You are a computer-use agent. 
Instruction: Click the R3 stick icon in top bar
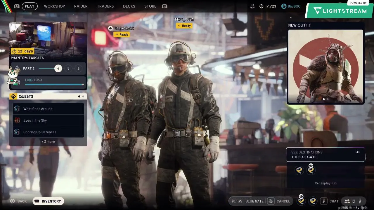[x=252, y=6]
